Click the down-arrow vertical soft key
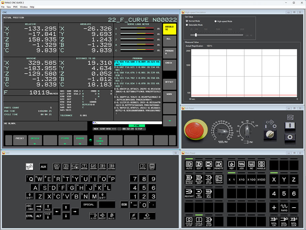306x230 pixels. click(x=169, y=120)
